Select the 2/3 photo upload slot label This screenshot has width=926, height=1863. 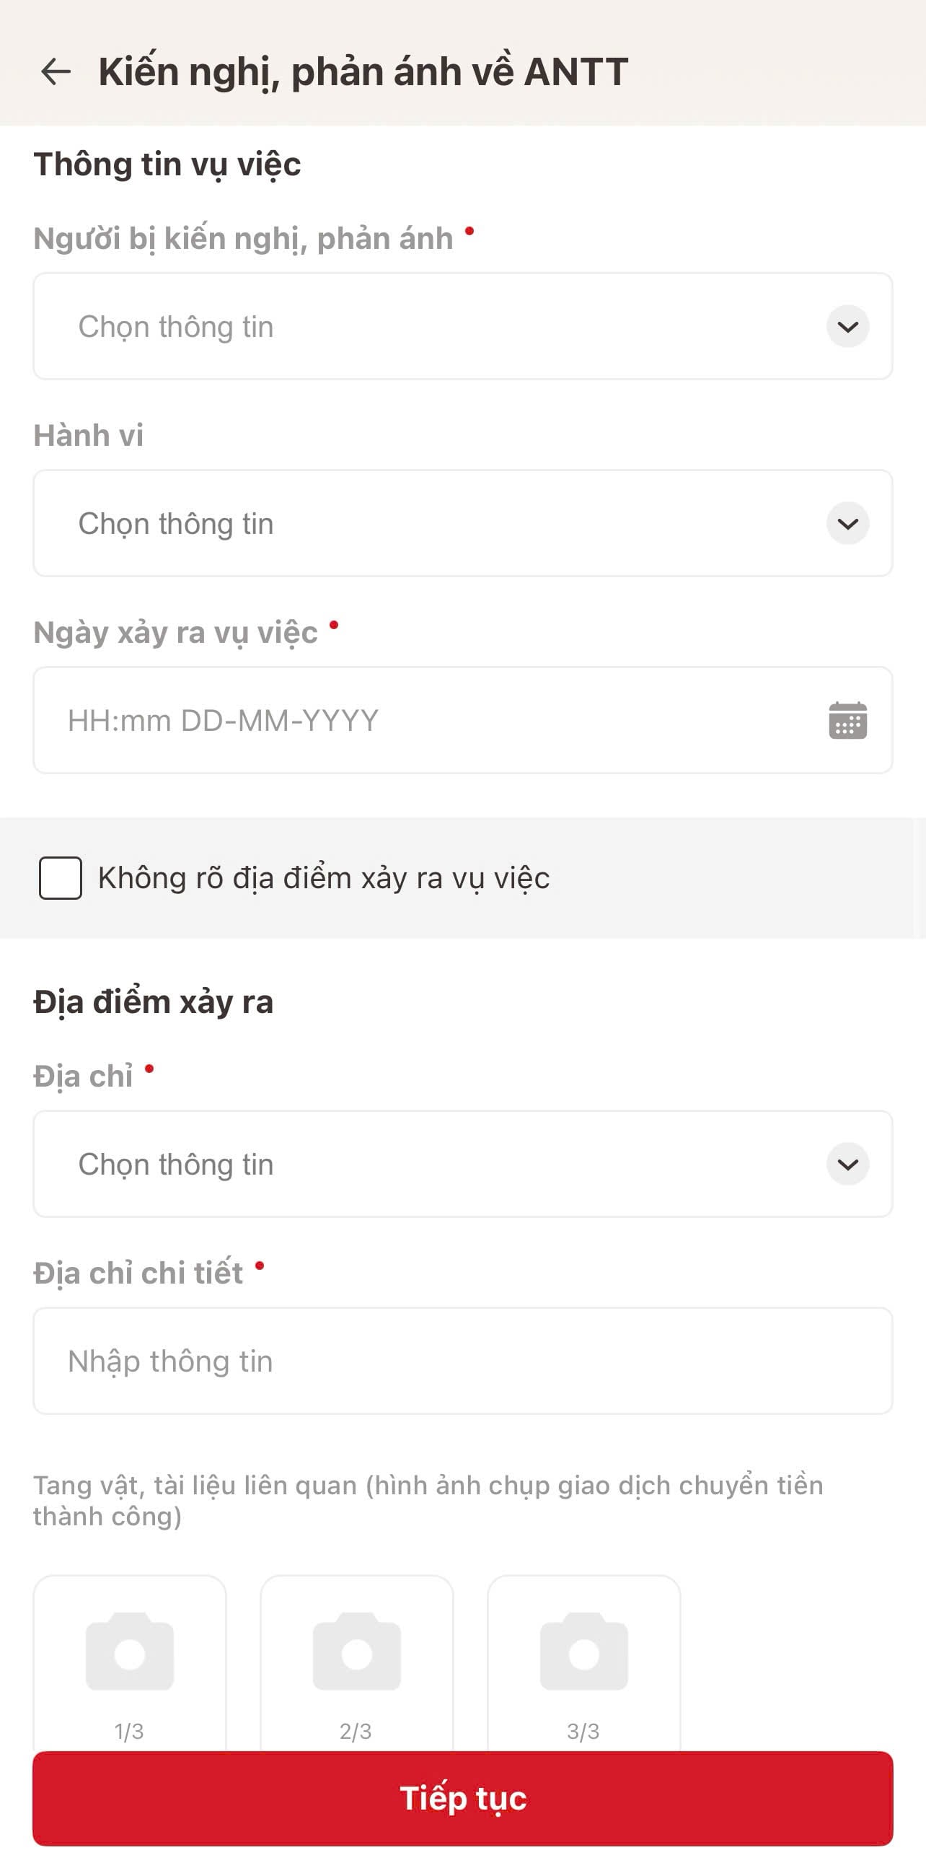[356, 1732]
